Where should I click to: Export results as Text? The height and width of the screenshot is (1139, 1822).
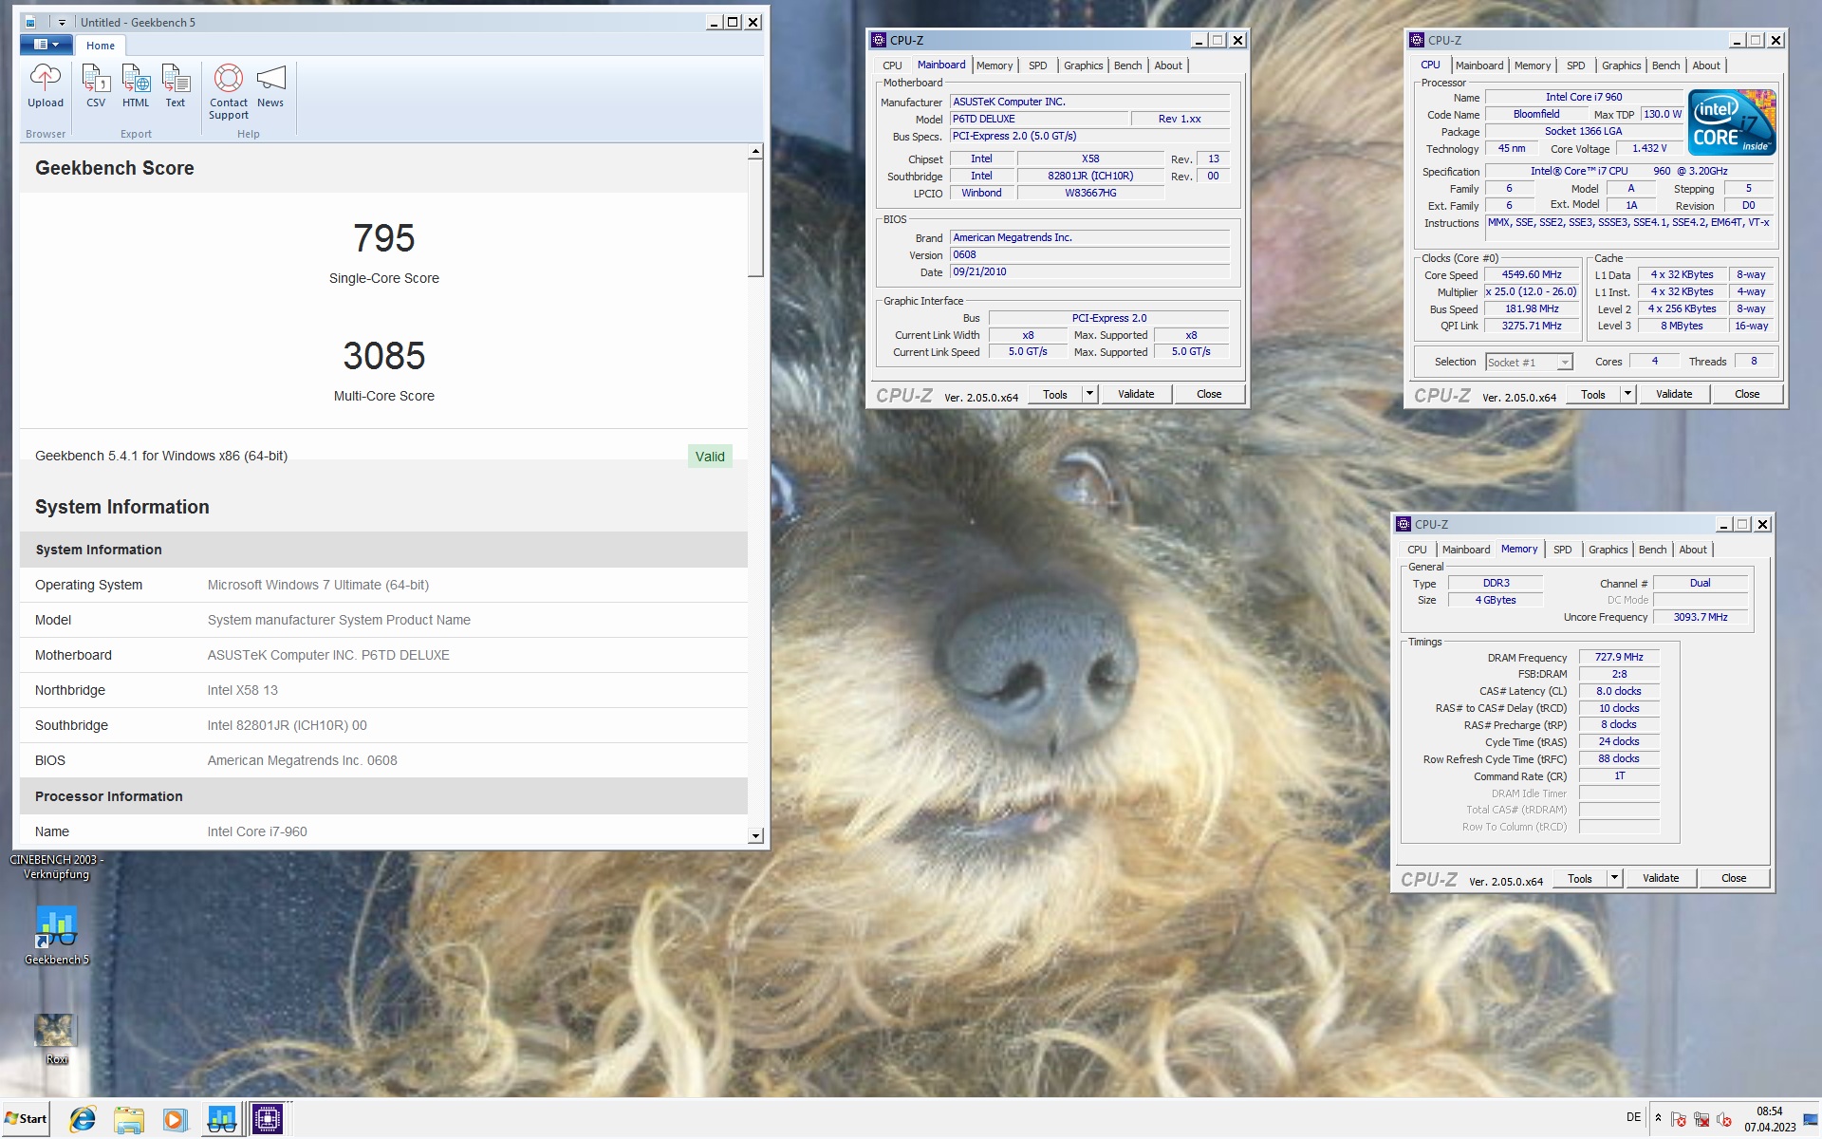pyautogui.click(x=176, y=86)
